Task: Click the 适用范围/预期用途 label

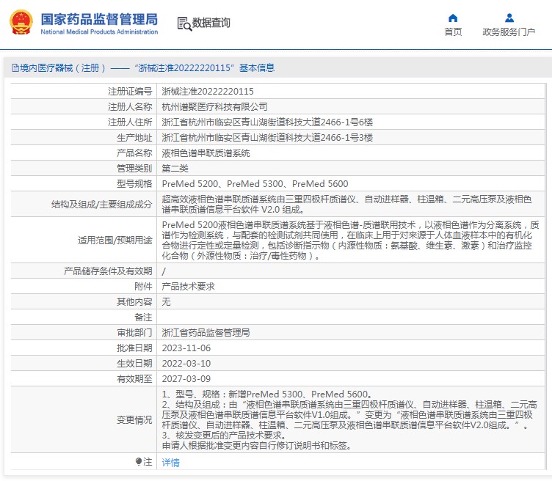Action: click(x=115, y=240)
